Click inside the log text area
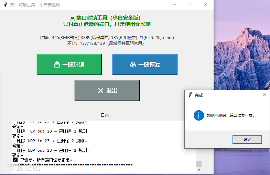 click(x=104, y=147)
